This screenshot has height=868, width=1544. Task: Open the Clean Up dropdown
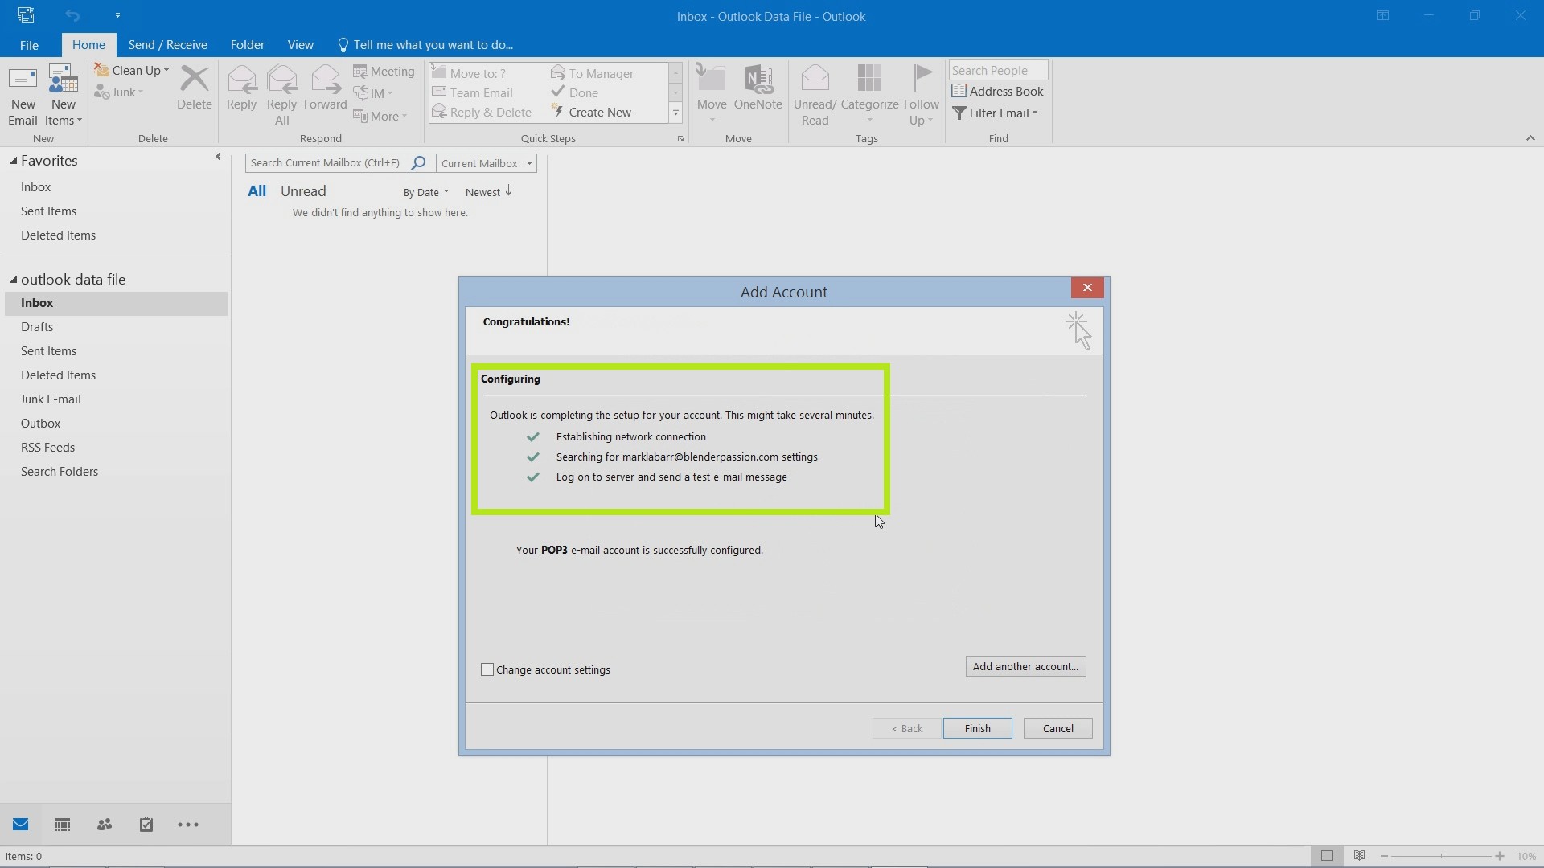point(132,71)
